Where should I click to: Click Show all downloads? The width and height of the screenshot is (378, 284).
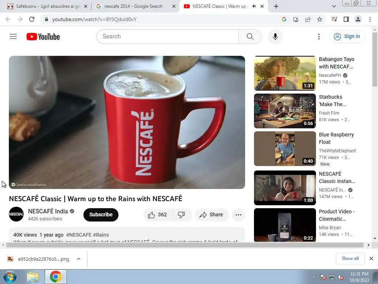350,258
